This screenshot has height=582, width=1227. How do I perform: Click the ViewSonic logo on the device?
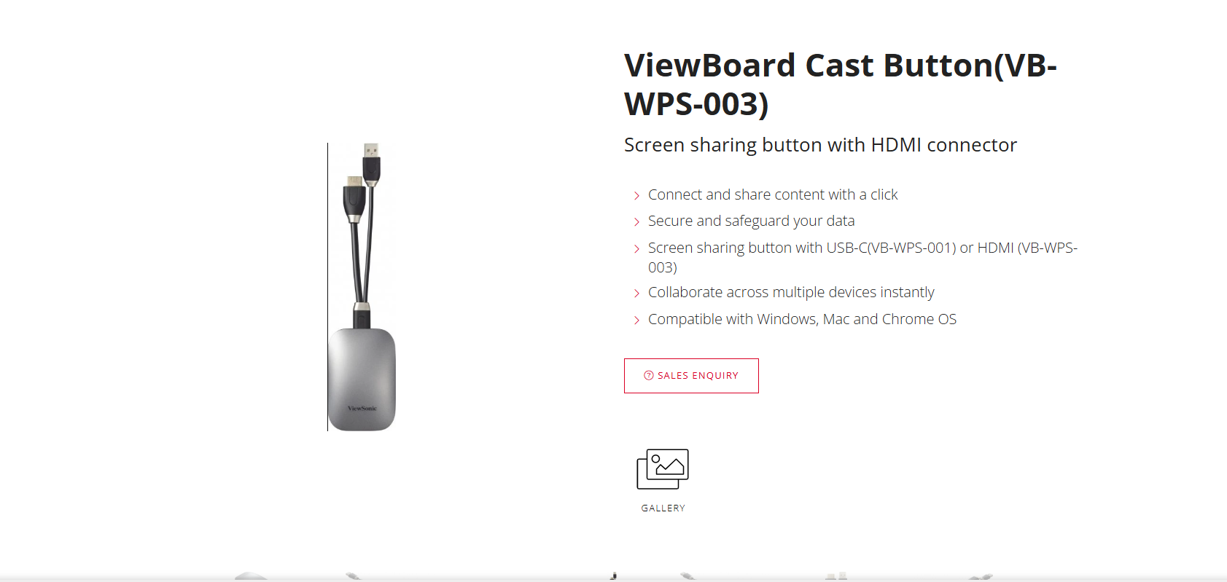point(362,409)
